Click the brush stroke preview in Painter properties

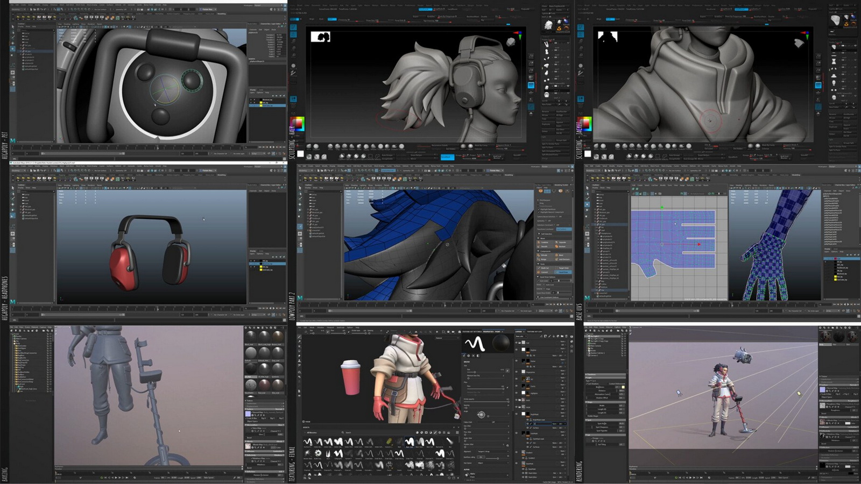475,343
